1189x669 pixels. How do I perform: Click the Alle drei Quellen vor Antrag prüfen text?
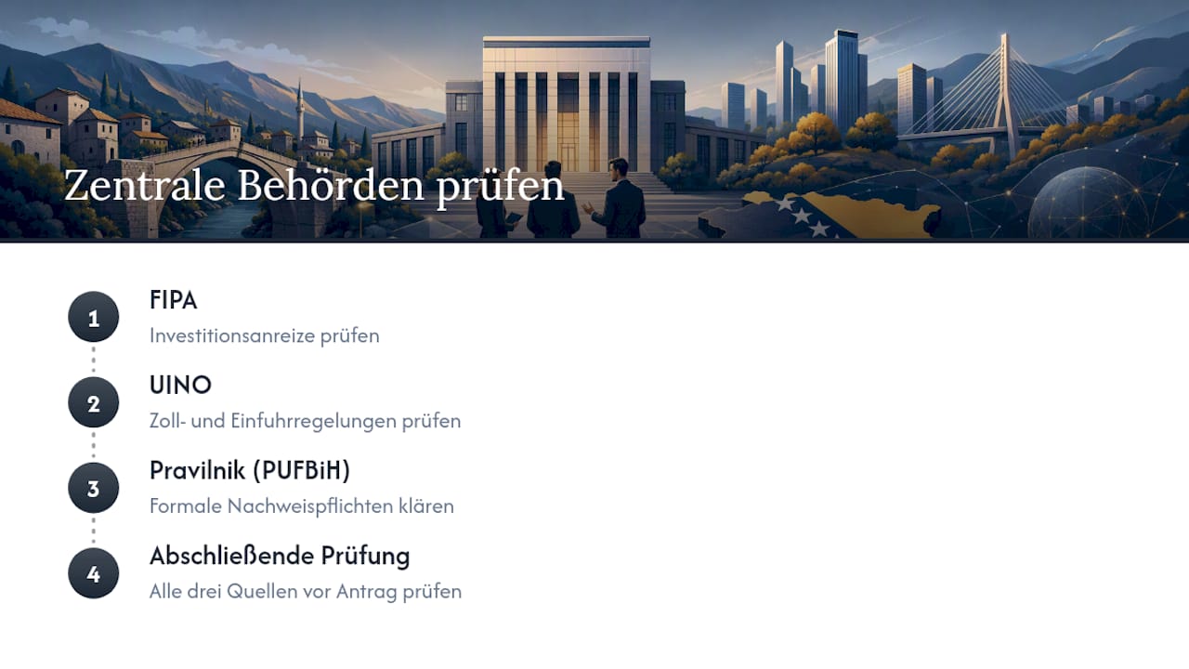306,592
